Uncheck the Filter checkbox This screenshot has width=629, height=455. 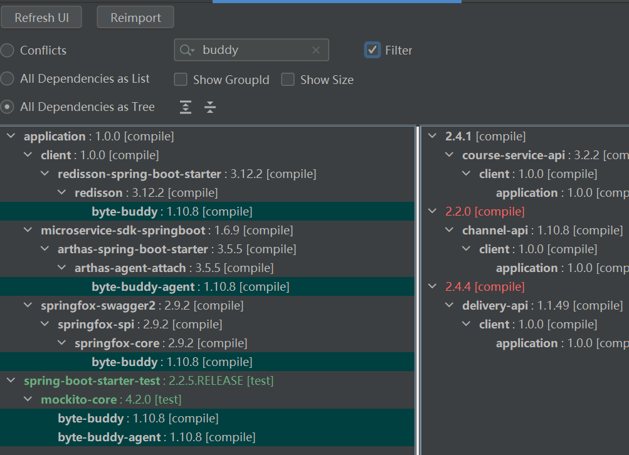[x=373, y=50]
